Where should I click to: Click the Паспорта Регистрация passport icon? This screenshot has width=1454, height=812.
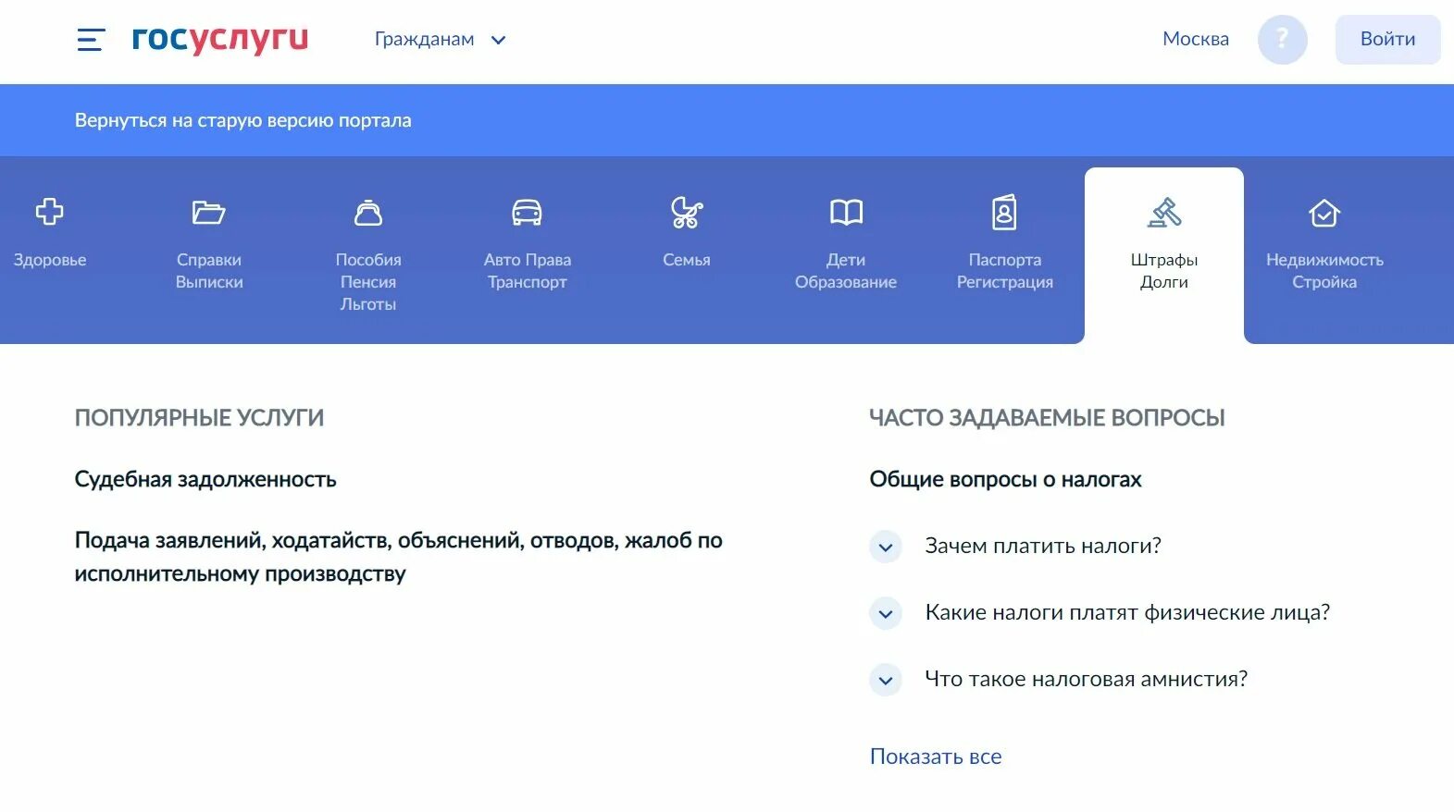click(1004, 213)
